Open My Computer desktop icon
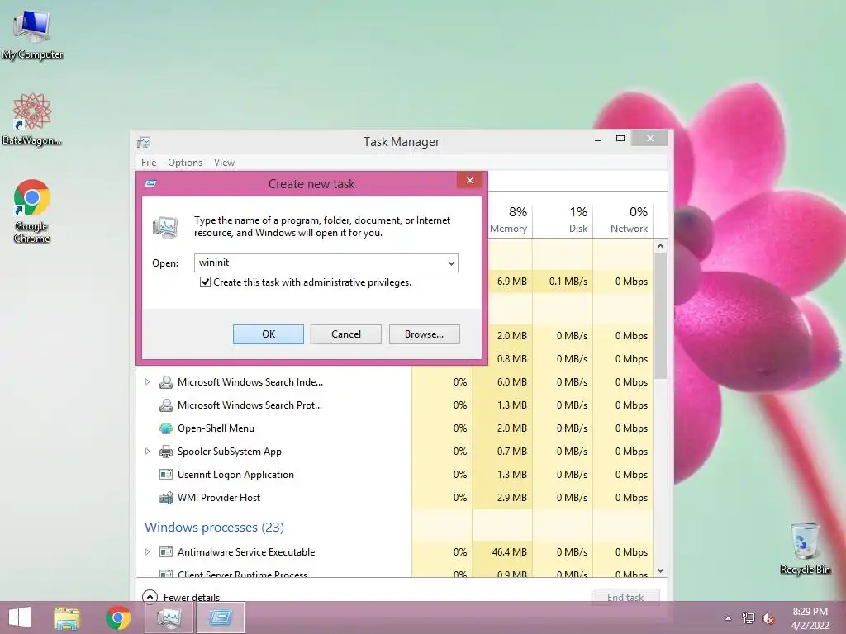This screenshot has width=846, height=634. coord(32,33)
